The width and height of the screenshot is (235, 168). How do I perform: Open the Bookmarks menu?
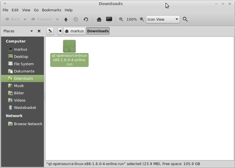[52, 10]
